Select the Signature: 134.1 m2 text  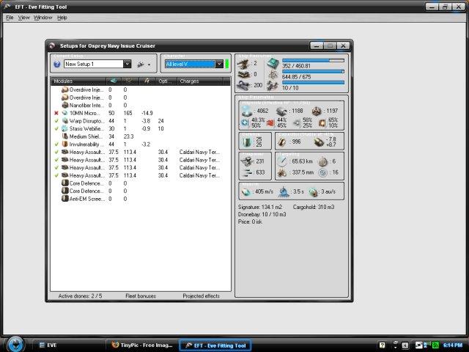pyautogui.click(x=260, y=207)
